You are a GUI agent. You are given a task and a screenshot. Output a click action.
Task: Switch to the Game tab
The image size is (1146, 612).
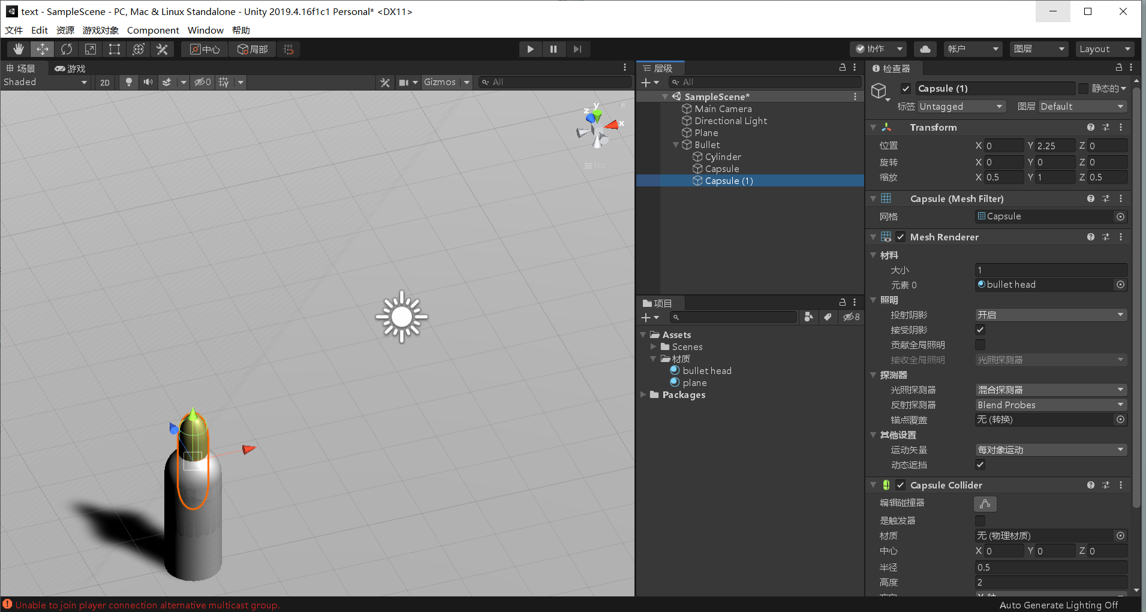[70, 68]
